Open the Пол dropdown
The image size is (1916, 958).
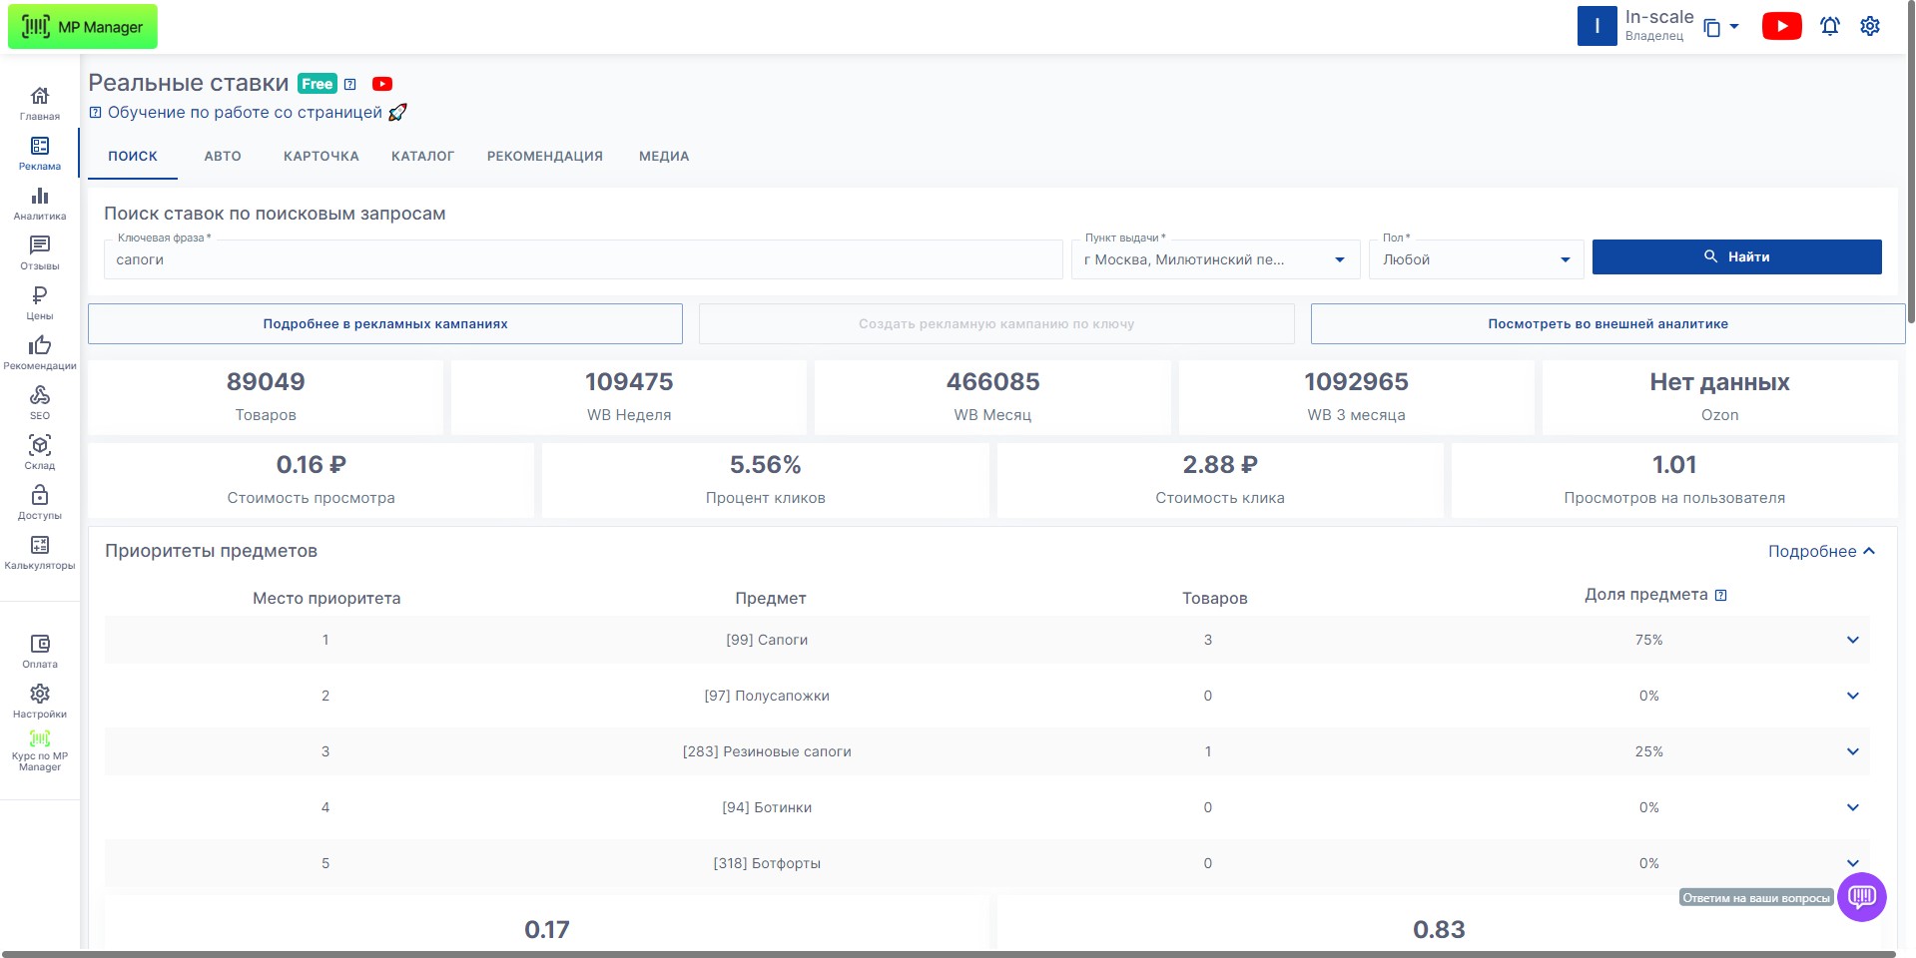coord(1476,259)
